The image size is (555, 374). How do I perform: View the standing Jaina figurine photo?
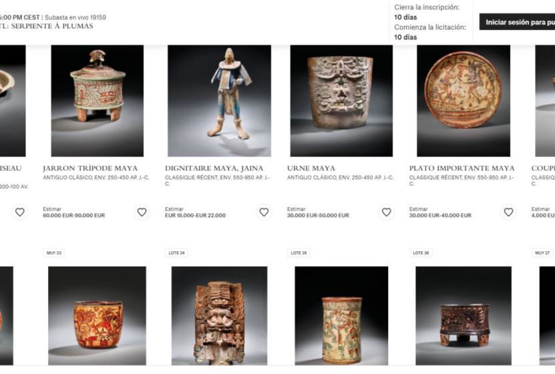220,101
